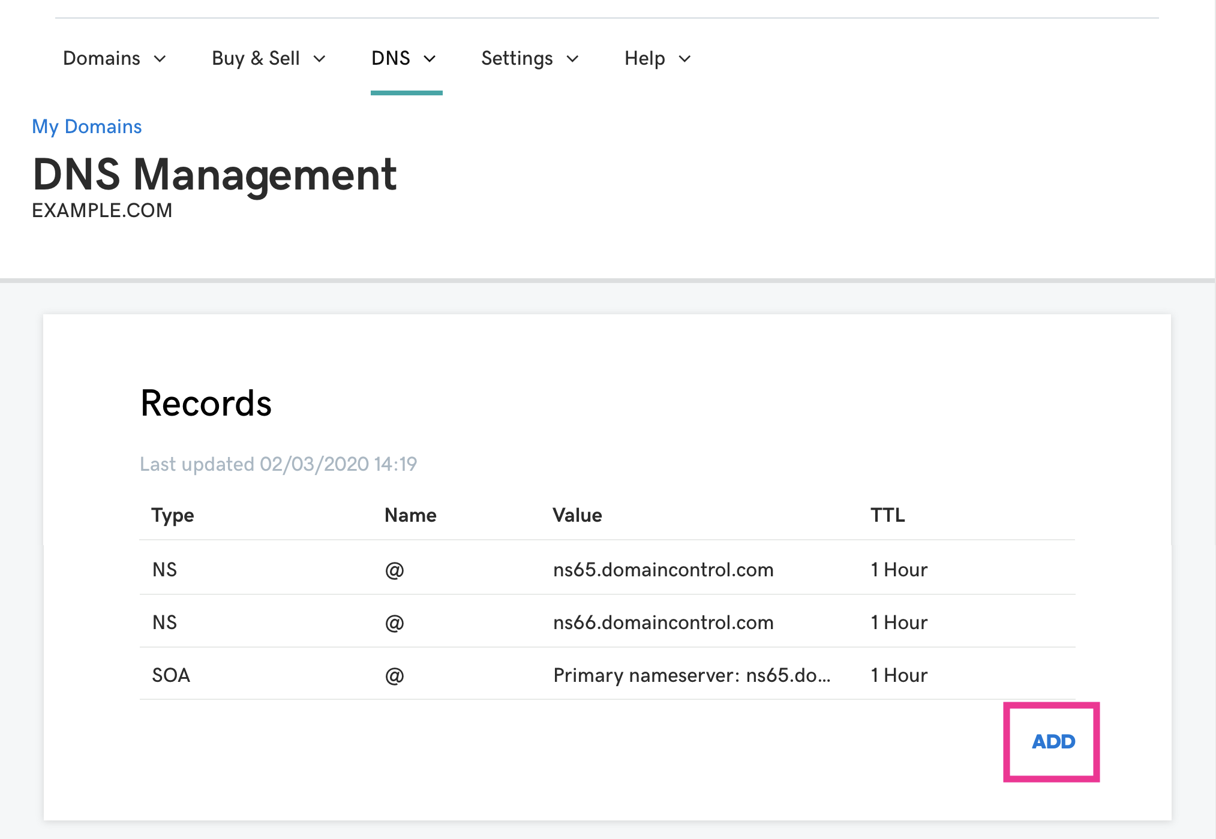Select the DNS menu tab

tap(404, 58)
